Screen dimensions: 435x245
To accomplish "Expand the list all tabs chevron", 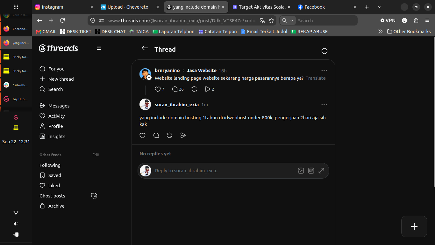I will 379,7.
